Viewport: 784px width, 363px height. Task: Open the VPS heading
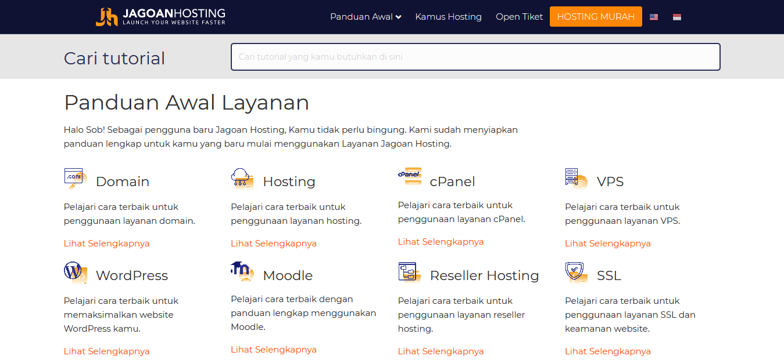click(x=610, y=181)
